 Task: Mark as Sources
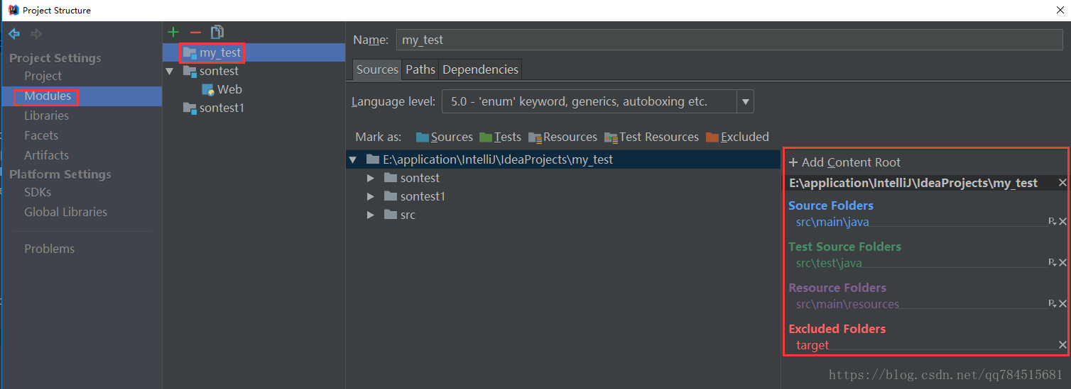coord(445,137)
